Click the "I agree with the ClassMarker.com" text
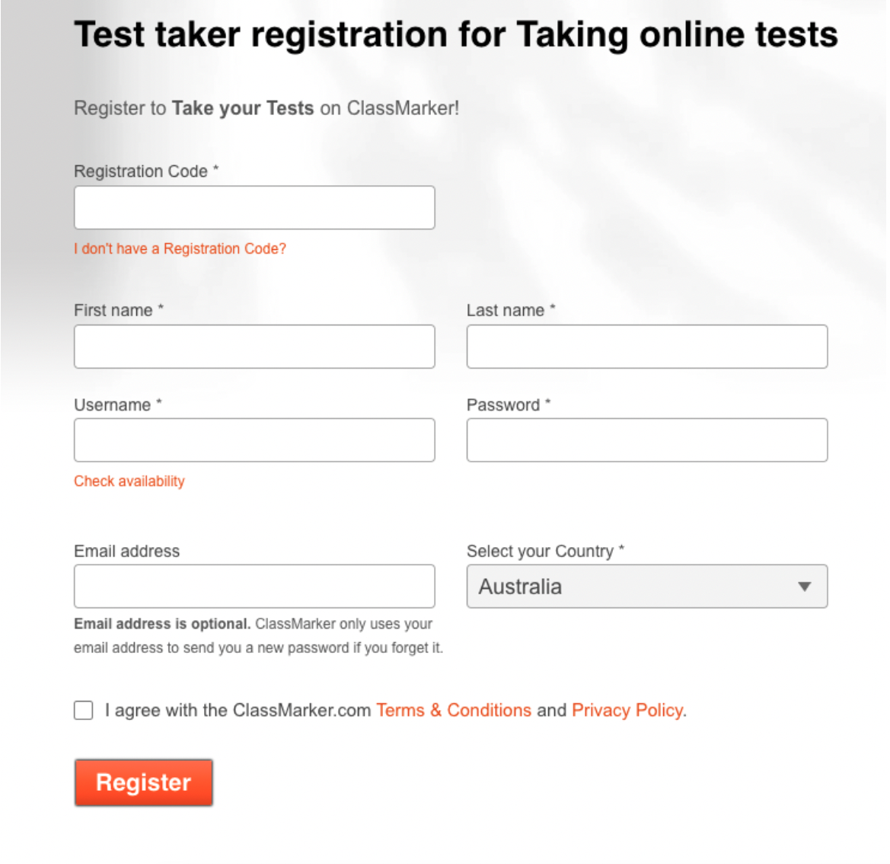The image size is (890, 864). click(x=238, y=710)
